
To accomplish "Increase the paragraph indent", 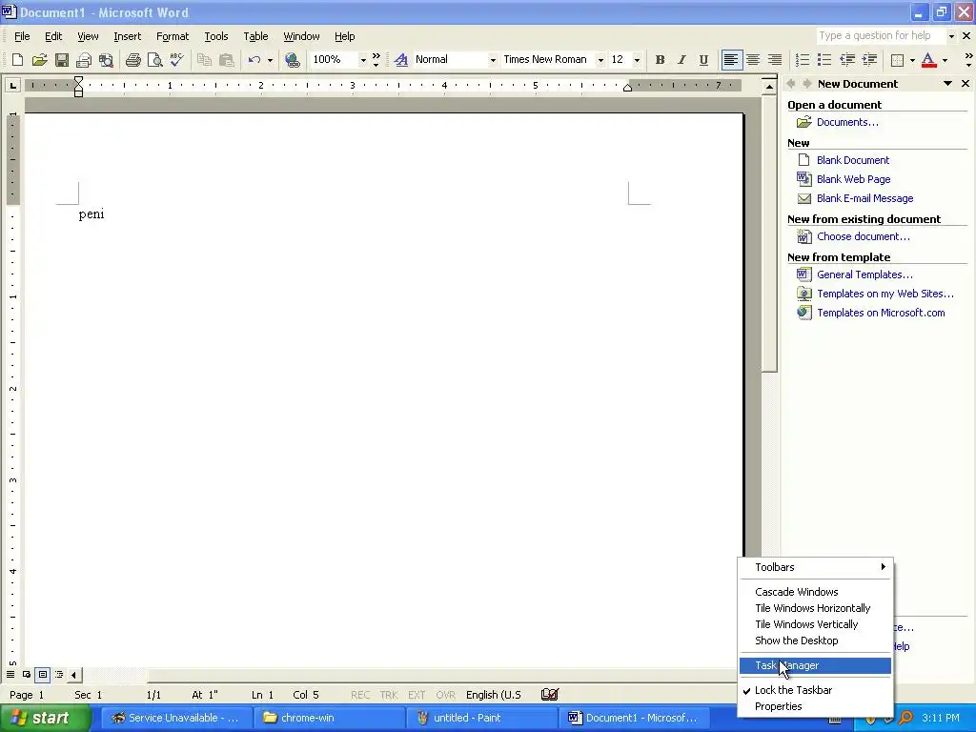I will pos(869,60).
